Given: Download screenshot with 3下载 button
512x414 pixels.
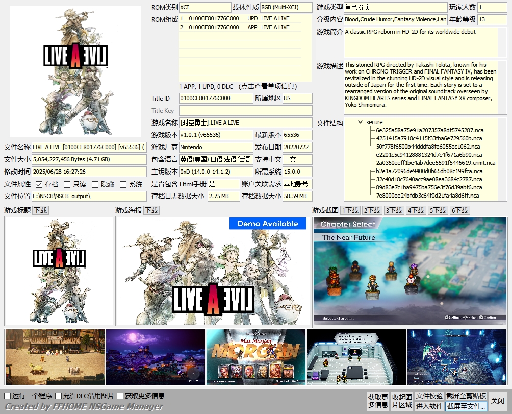Looking at the screenshot, I should (394, 210).
